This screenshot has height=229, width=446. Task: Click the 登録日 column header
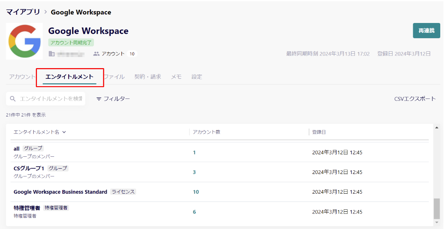(319, 132)
